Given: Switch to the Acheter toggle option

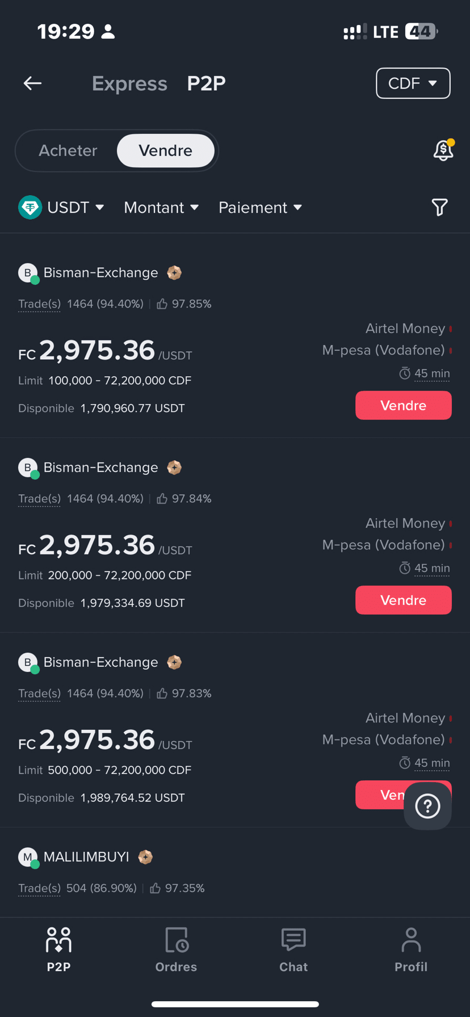Looking at the screenshot, I should tap(68, 150).
